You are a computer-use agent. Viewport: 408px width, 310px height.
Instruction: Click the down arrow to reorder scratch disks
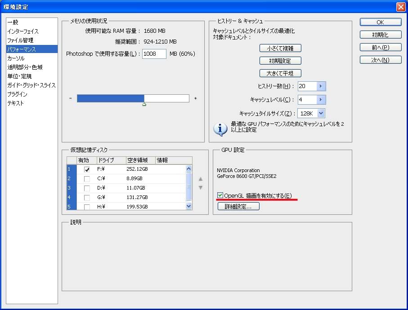point(201,188)
